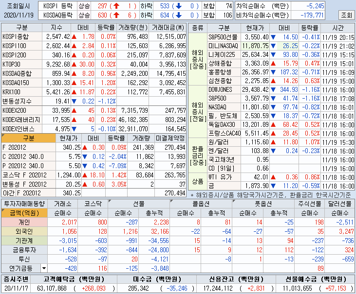Select the KOSPI종합 index row label
The width and height of the screenshot is (356, 294).
click(21, 37)
